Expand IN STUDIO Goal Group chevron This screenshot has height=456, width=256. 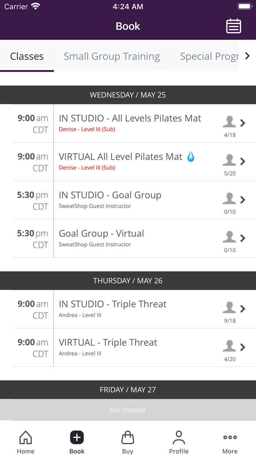(242, 200)
